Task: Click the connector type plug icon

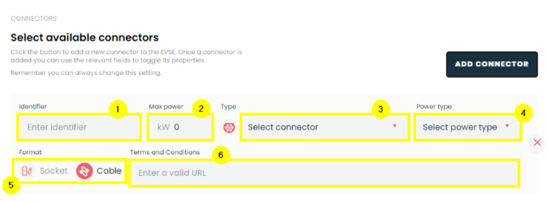Action: [x=229, y=127]
